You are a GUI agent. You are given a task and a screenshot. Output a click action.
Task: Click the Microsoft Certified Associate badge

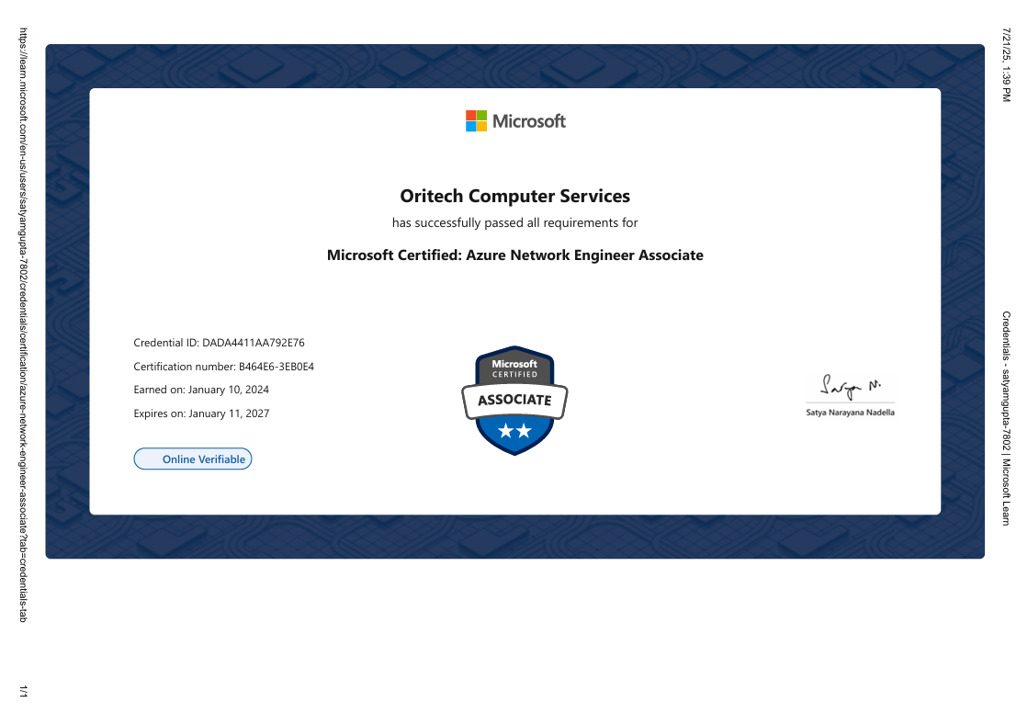(x=514, y=401)
